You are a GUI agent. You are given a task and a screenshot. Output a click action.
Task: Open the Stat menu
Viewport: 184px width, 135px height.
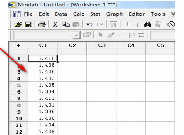(95, 14)
